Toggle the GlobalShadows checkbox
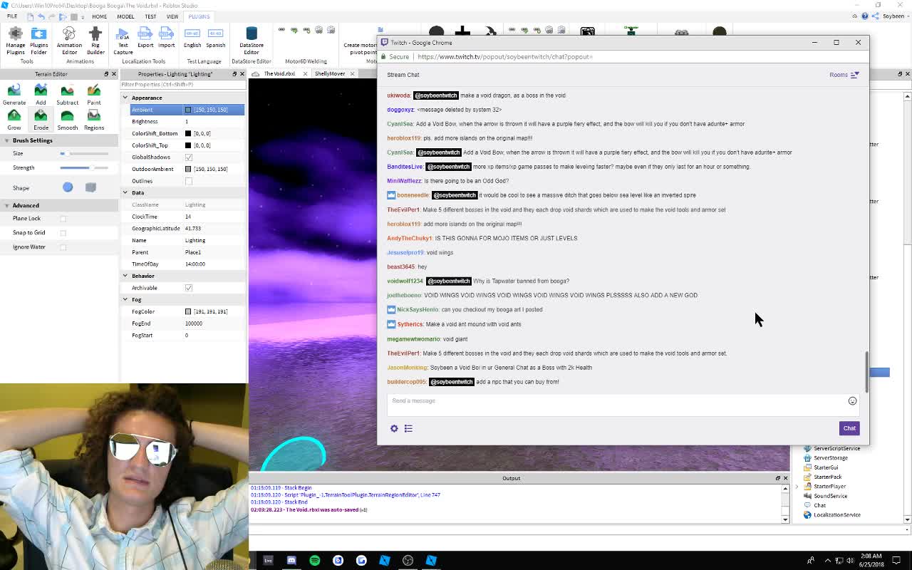This screenshot has height=570, width=912. 188,157
